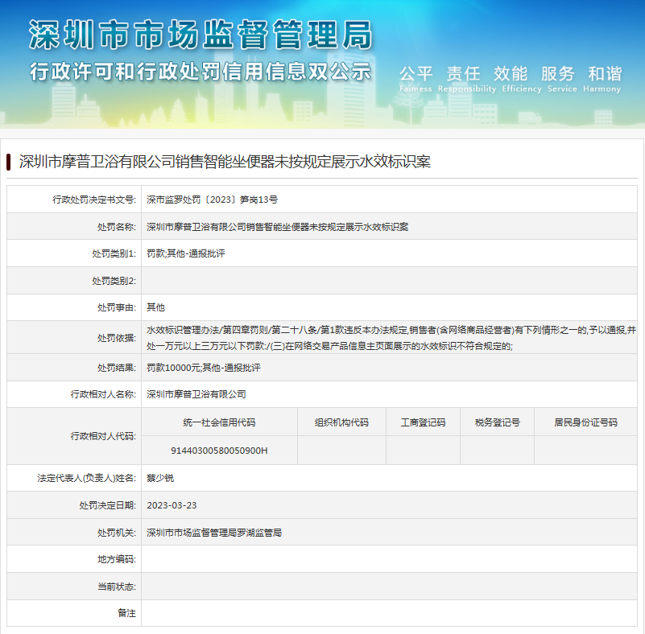Select the 行政许可和行政处罚信用信息双公示 banner text
Image resolution: width=645 pixels, height=634 pixels.
click(201, 71)
